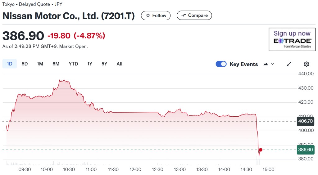Select the 1D range tab
Viewport: 318px width, 175px height.
tap(10, 64)
